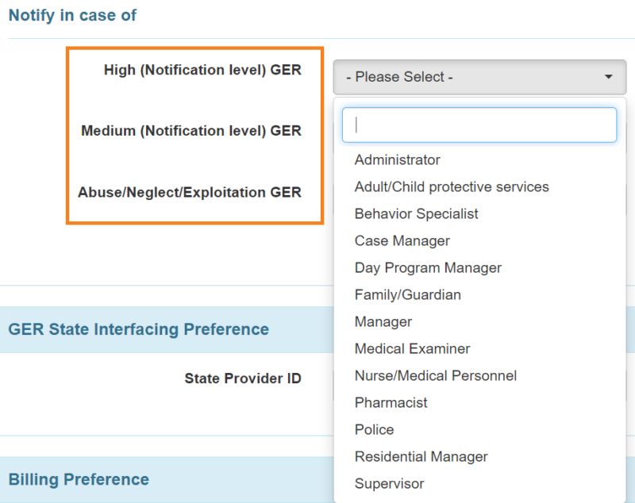Click the dropdown arrow on Please Select
The image size is (635, 503).
click(x=608, y=77)
